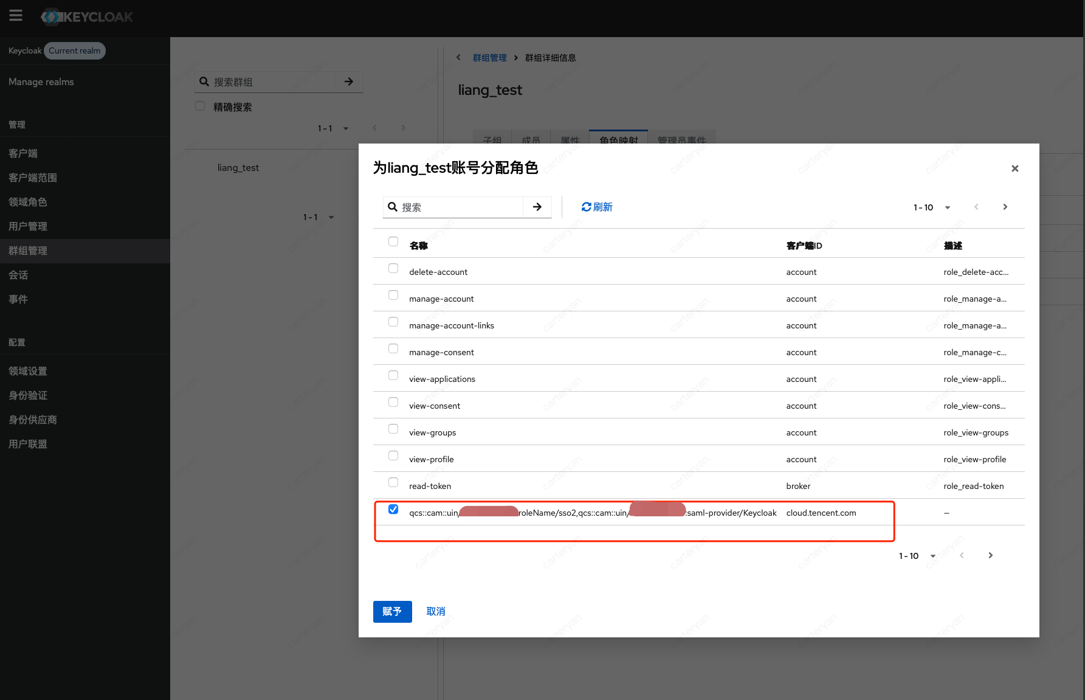The width and height of the screenshot is (1085, 700).
Task: Open 领域角色 in the sidebar
Action: point(28,203)
